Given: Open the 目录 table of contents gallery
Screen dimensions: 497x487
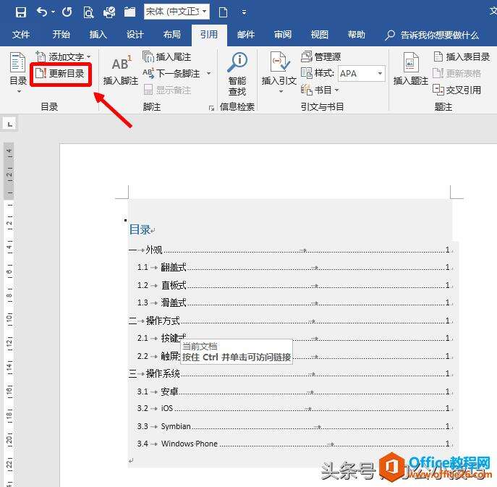Looking at the screenshot, I should [x=18, y=72].
